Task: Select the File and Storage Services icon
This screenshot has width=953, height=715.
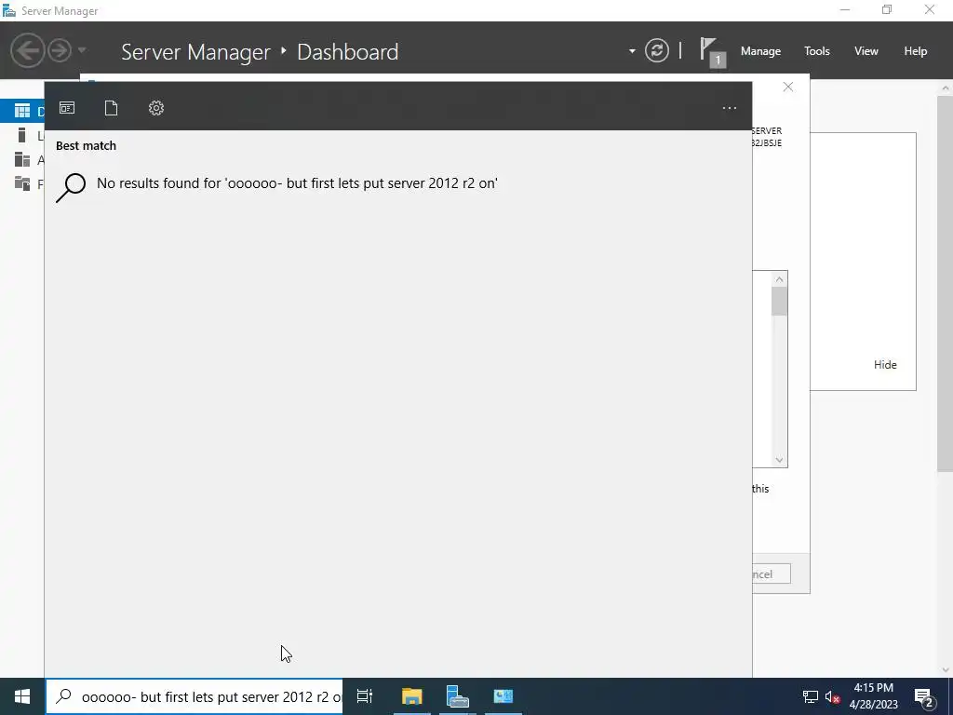Action: (x=22, y=183)
